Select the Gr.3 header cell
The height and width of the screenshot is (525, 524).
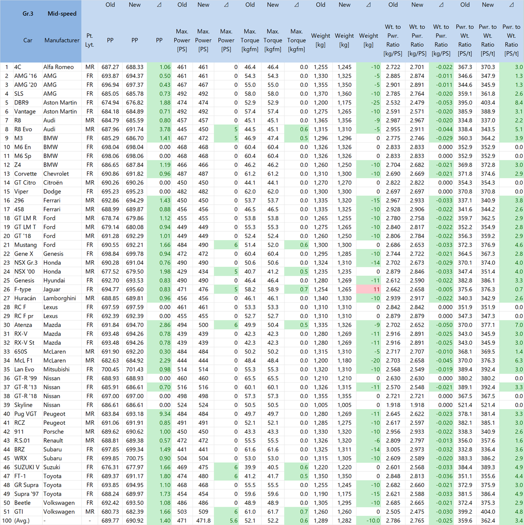(28, 14)
